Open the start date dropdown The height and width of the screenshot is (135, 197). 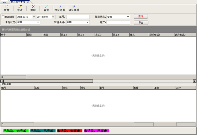(x=33, y=17)
